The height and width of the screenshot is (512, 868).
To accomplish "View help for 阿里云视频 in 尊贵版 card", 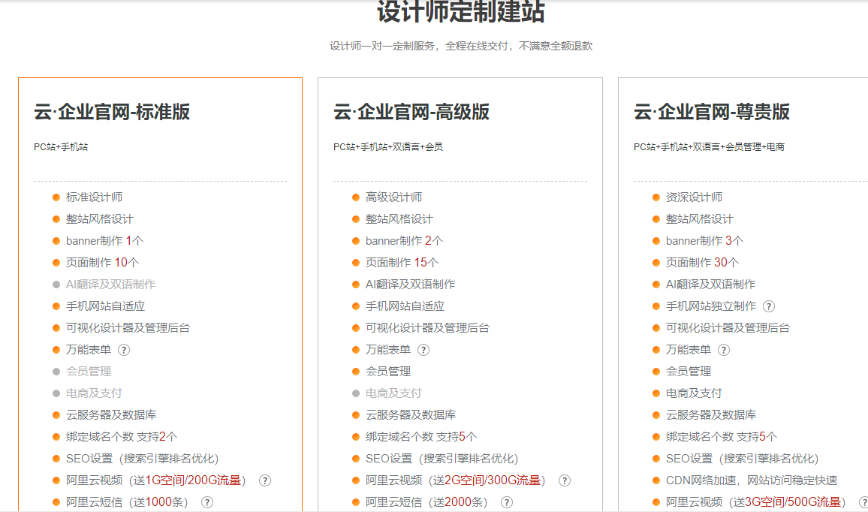I will pyautogui.click(x=863, y=501).
